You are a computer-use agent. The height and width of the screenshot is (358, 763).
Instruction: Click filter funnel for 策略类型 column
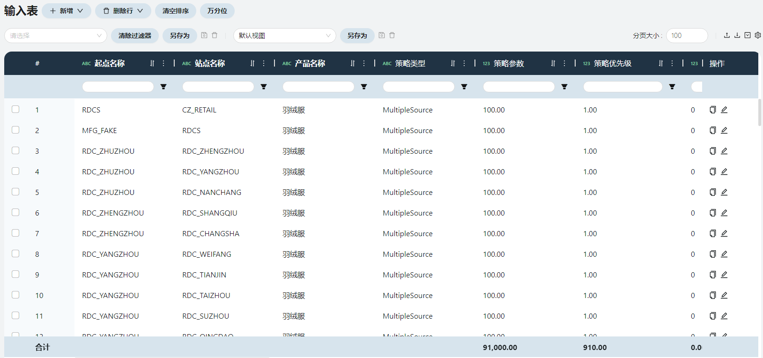pyautogui.click(x=464, y=87)
